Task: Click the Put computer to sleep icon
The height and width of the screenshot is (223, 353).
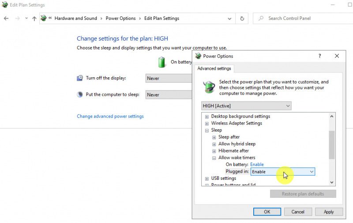Action: 80,94
